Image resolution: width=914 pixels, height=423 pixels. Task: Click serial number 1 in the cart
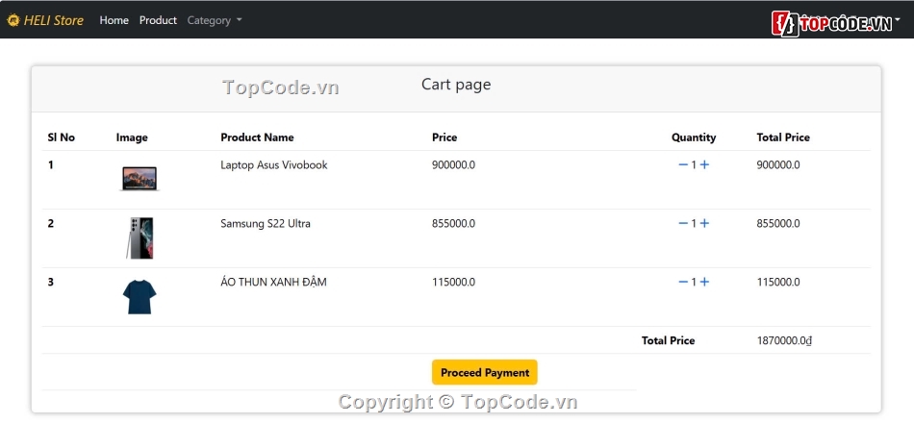pyautogui.click(x=51, y=165)
